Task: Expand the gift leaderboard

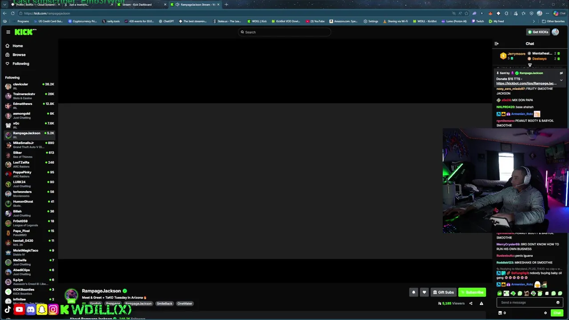Action: coord(530,65)
